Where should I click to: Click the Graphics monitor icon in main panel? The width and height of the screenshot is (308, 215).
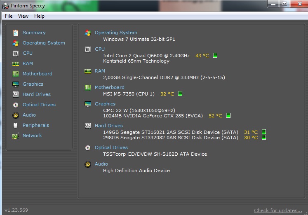(x=88, y=104)
